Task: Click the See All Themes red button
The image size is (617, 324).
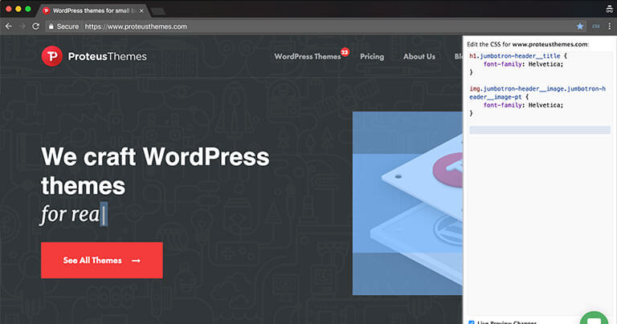Action: click(x=101, y=260)
